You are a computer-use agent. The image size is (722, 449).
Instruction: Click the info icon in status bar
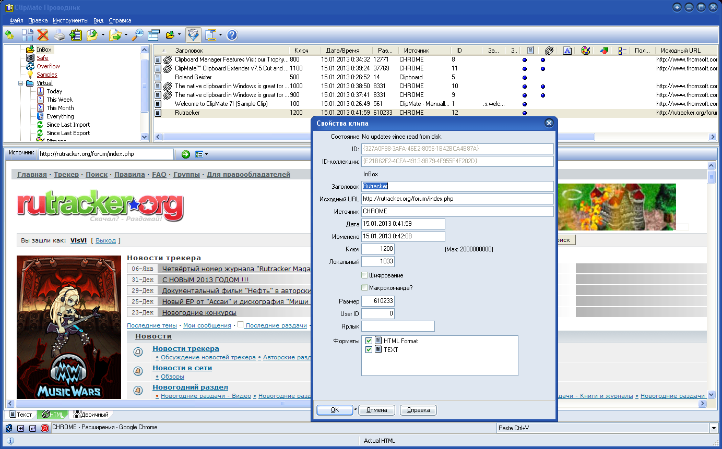pyautogui.click(x=10, y=441)
